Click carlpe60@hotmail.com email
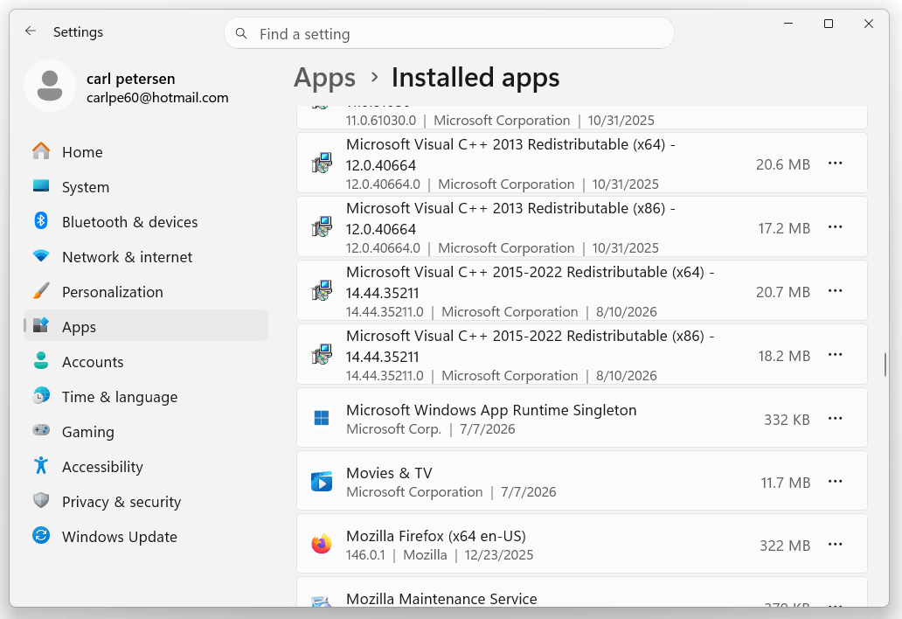The width and height of the screenshot is (902, 619). tap(157, 98)
